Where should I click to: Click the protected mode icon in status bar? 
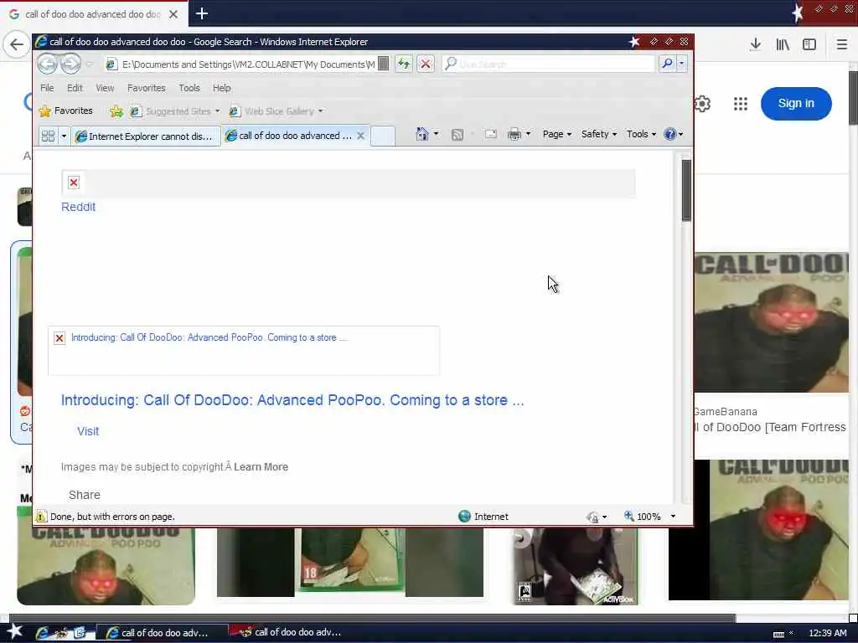(592, 517)
